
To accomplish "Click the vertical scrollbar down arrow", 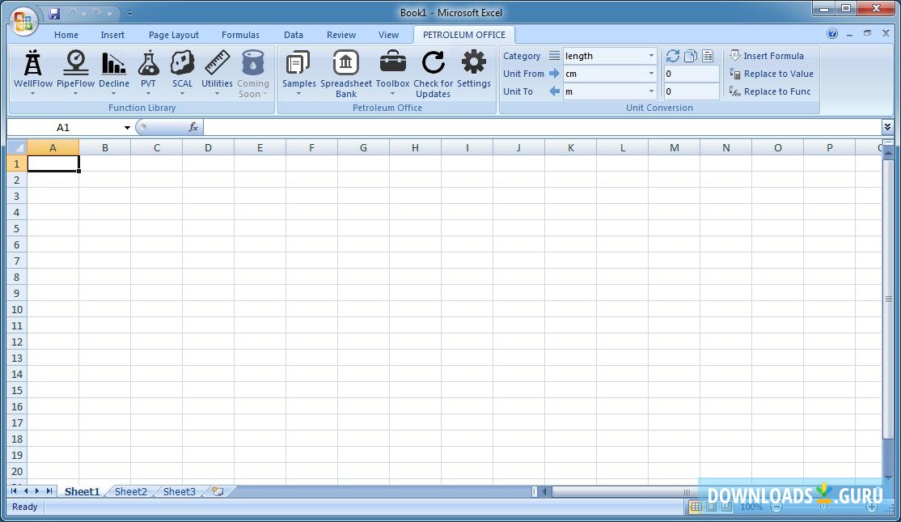I will (x=888, y=477).
